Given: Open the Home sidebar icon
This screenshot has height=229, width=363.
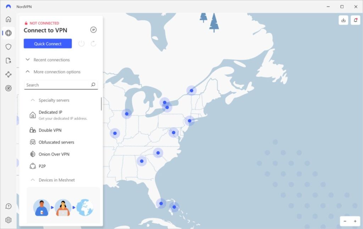Looking at the screenshot, I should pyautogui.click(x=9, y=19).
